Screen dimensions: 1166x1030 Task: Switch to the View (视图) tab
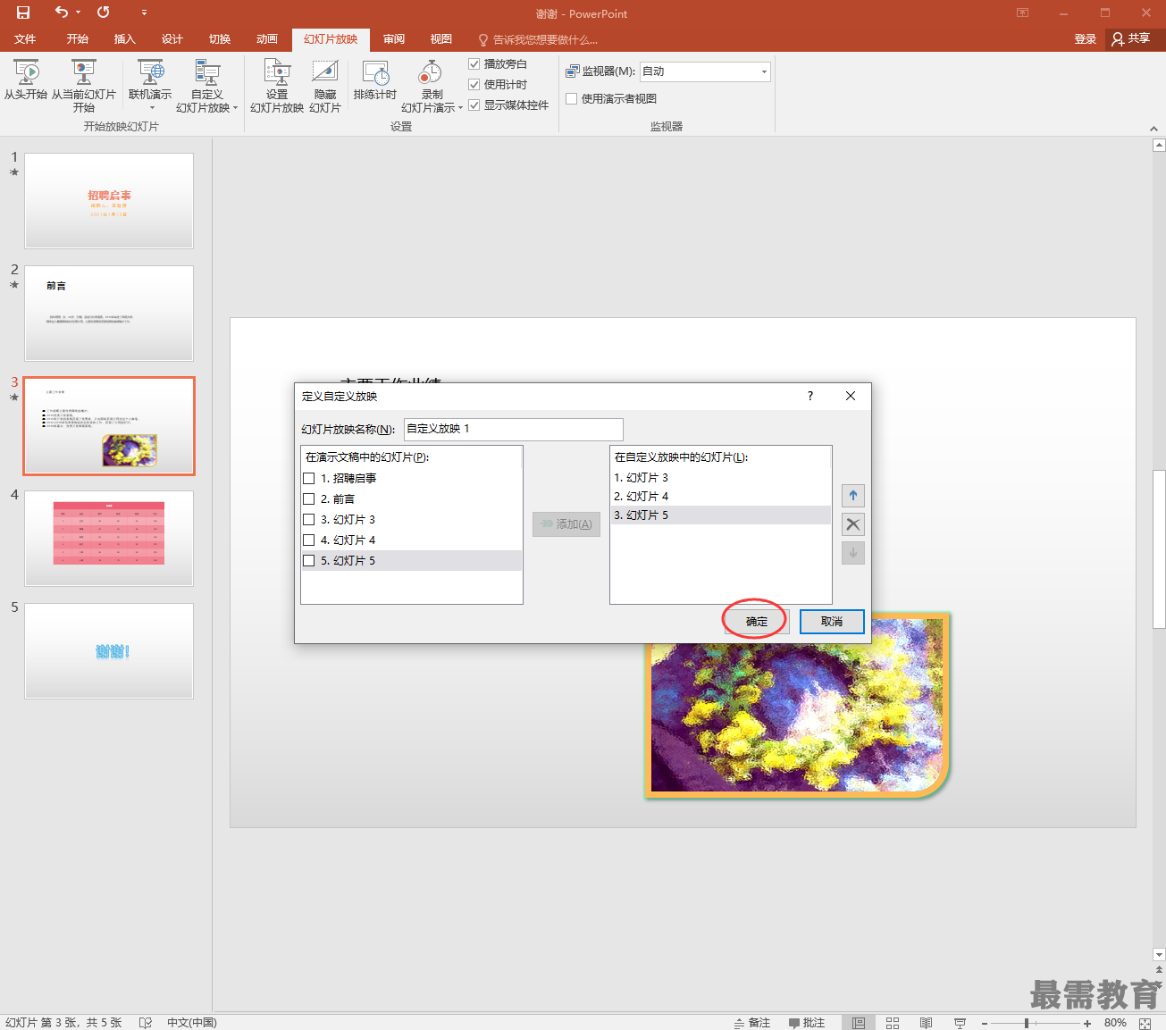[x=440, y=39]
